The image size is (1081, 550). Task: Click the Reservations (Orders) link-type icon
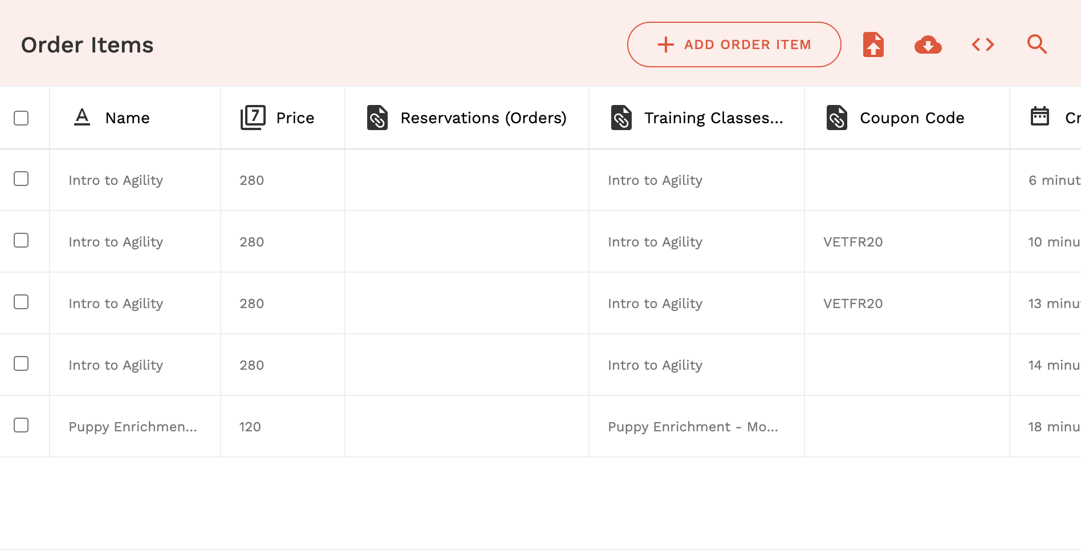tap(377, 118)
